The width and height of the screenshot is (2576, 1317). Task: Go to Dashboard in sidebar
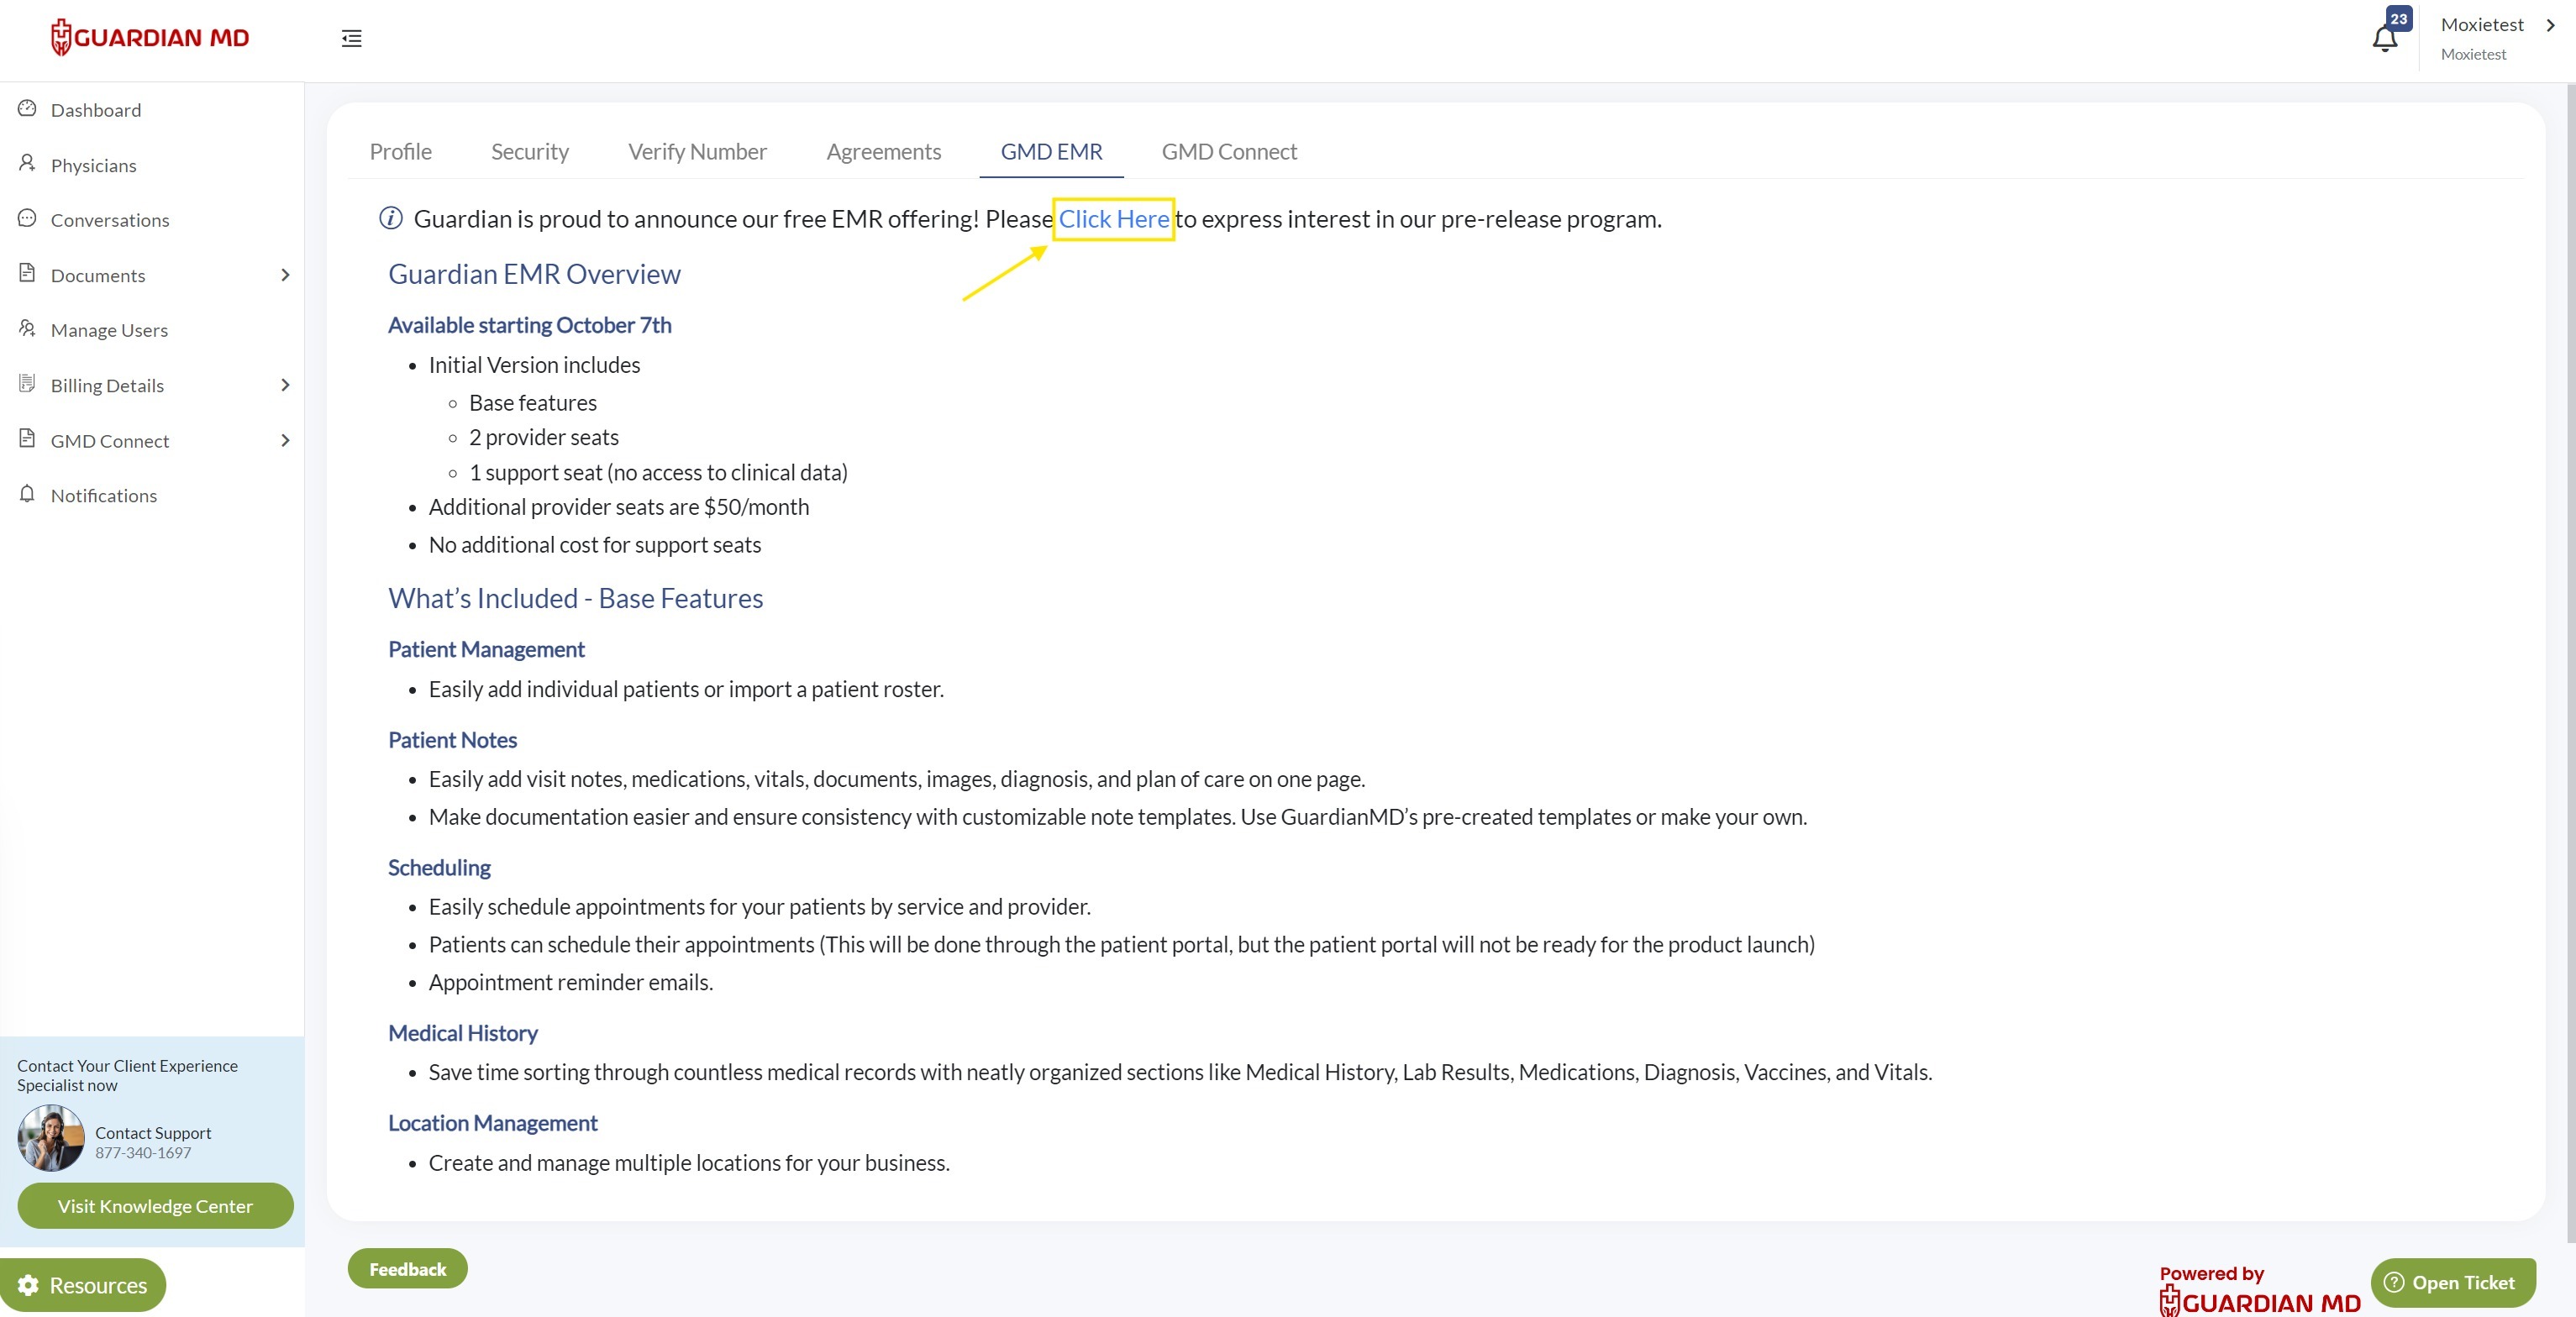pyautogui.click(x=95, y=110)
